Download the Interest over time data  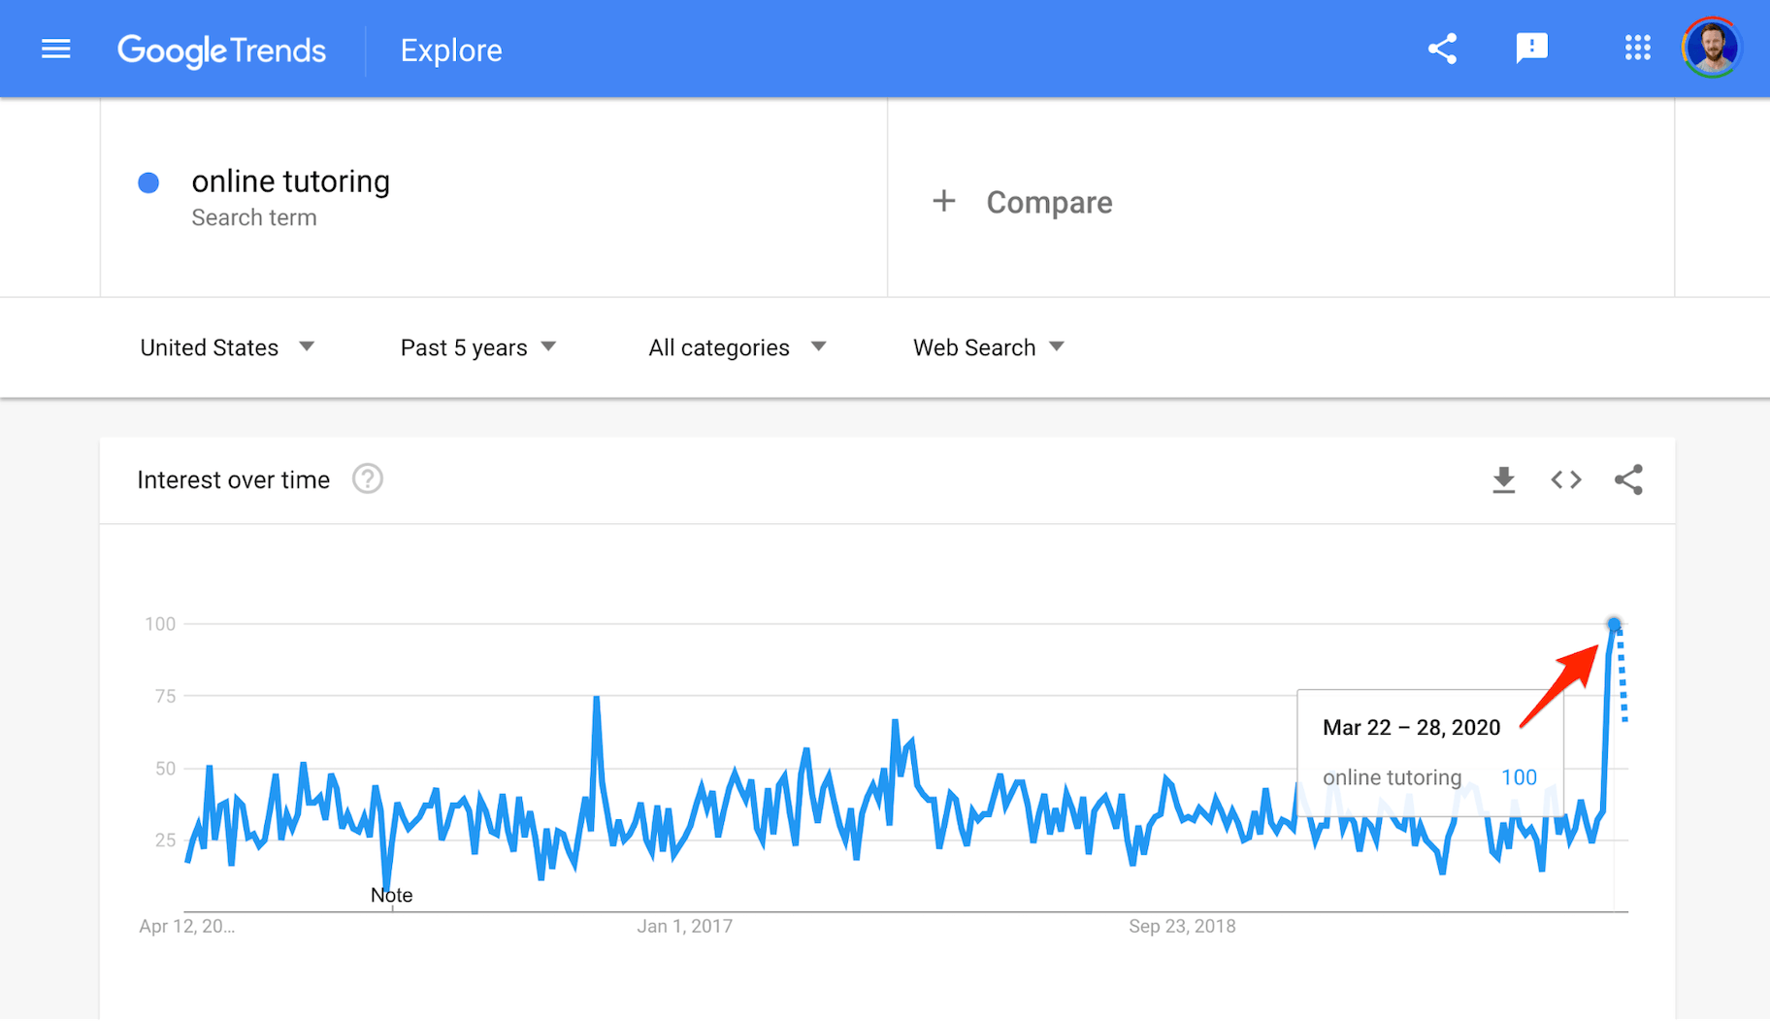[x=1503, y=479]
